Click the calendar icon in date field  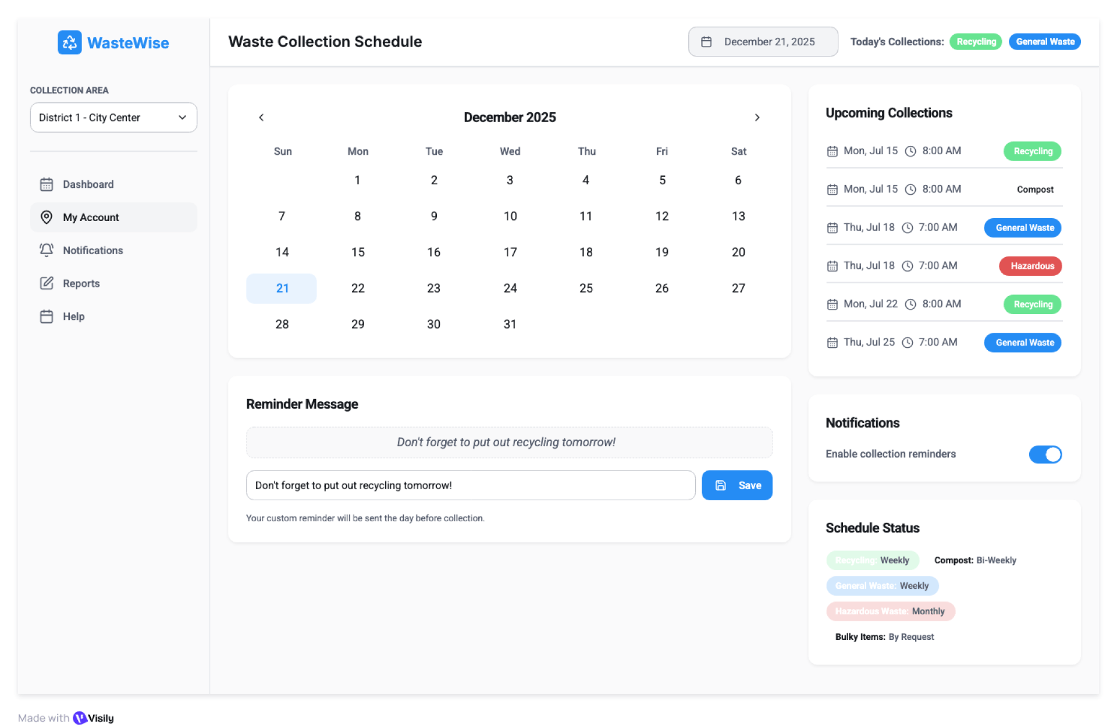(x=706, y=42)
